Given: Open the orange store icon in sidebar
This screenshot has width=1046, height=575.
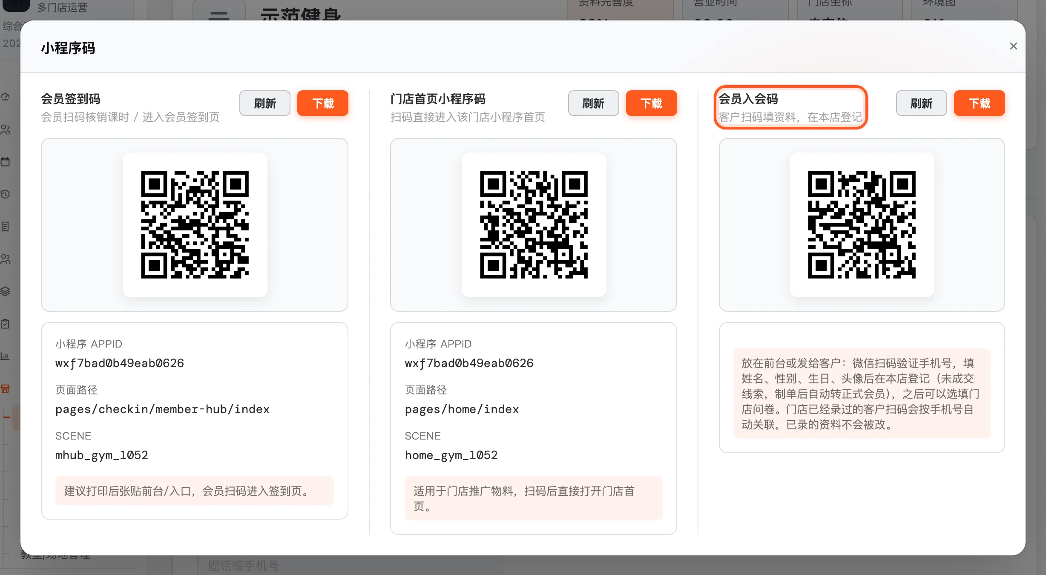Looking at the screenshot, I should [5, 388].
